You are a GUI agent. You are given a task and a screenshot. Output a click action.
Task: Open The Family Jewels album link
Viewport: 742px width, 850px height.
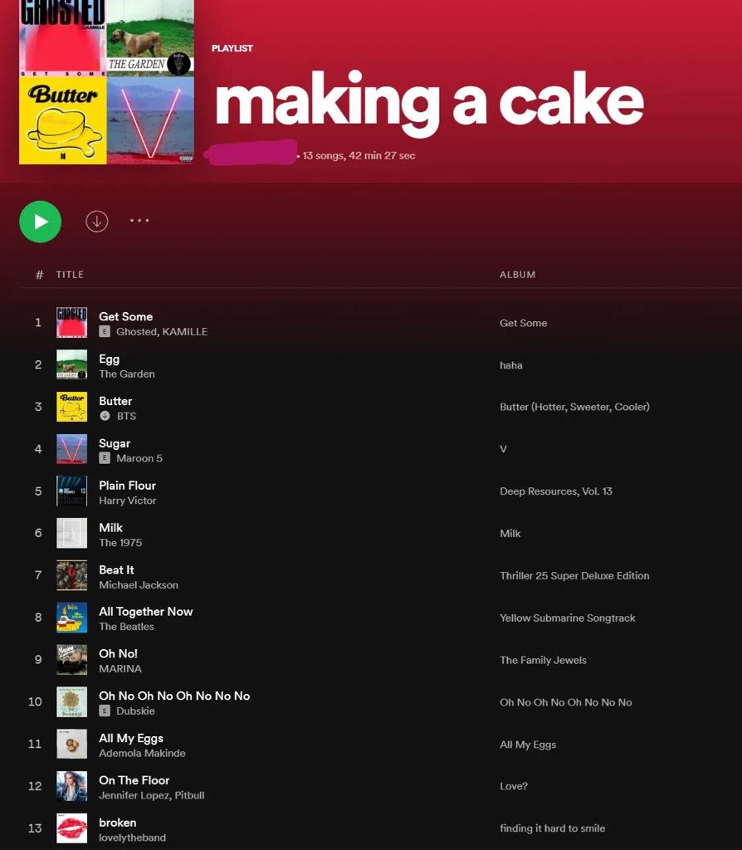(543, 660)
